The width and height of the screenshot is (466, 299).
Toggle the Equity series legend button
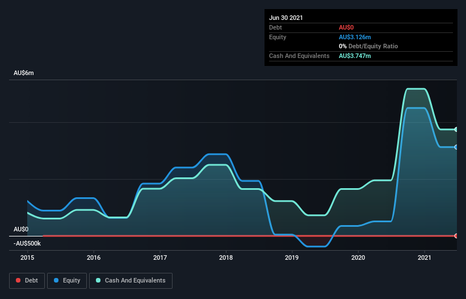[67, 281]
